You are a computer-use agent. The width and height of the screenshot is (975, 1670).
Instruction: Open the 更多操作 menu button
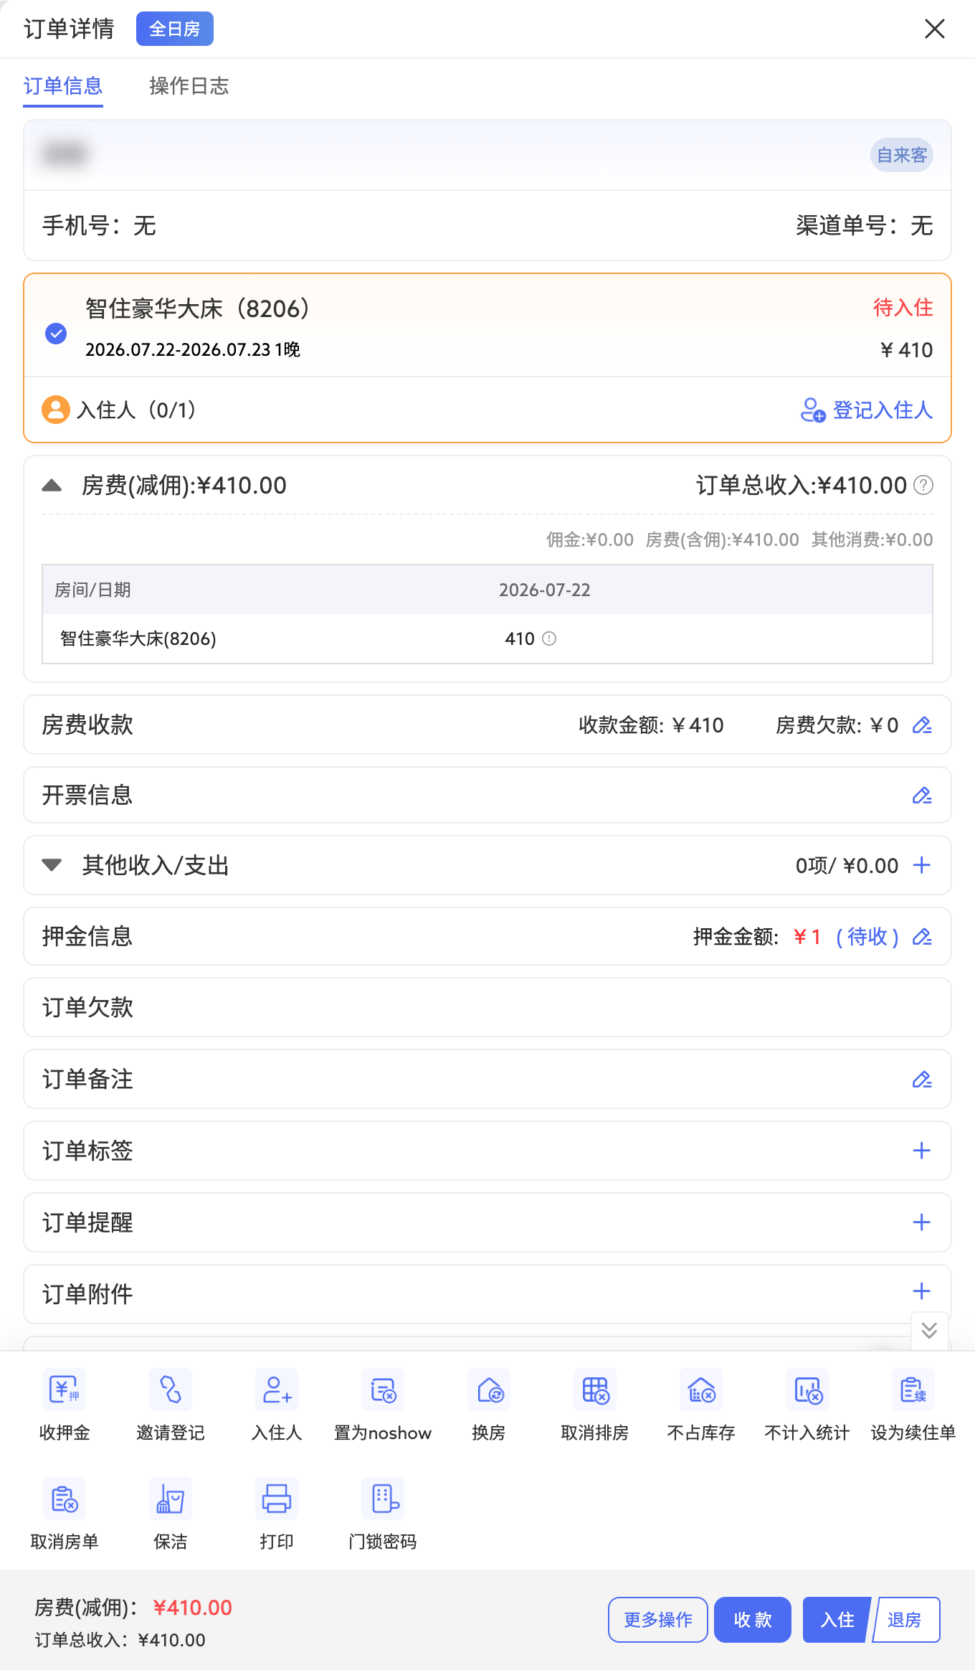(658, 1620)
